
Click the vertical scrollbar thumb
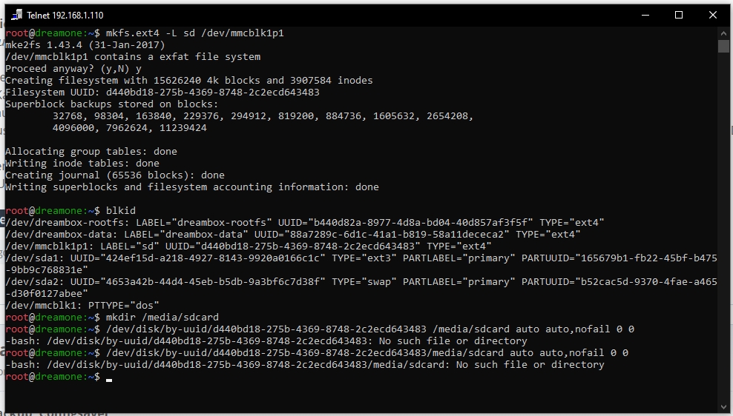pyautogui.click(x=723, y=47)
